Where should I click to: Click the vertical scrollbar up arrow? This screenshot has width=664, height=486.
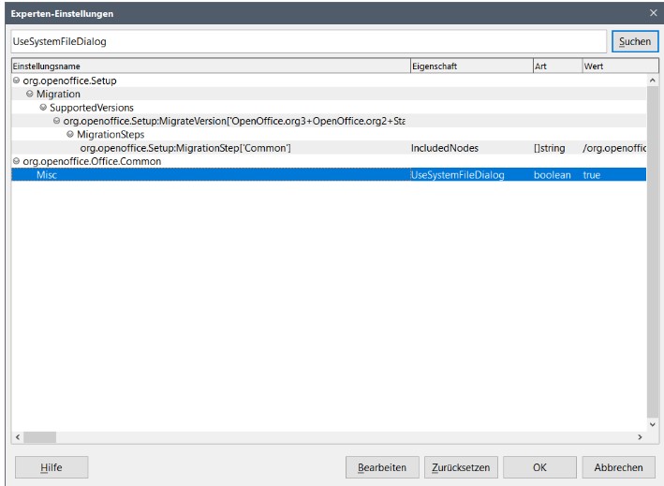653,80
